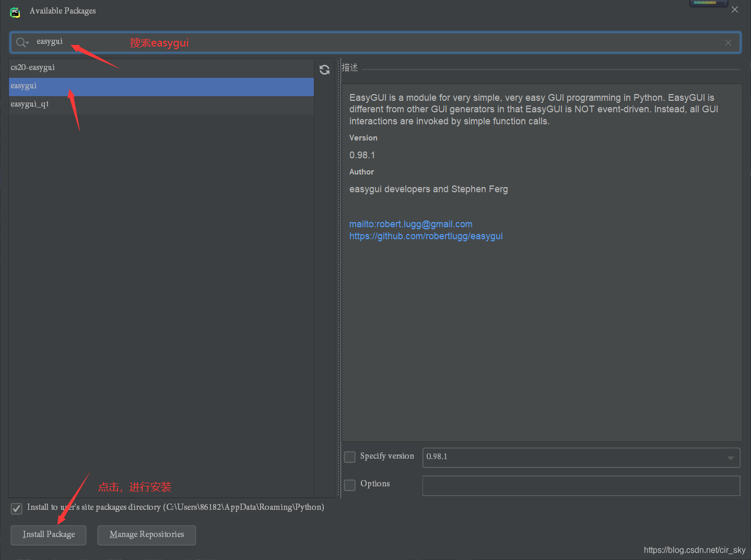Screen dimensions: 751x560
Task: Open Manage Repositories
Action: tap(146, 534)
